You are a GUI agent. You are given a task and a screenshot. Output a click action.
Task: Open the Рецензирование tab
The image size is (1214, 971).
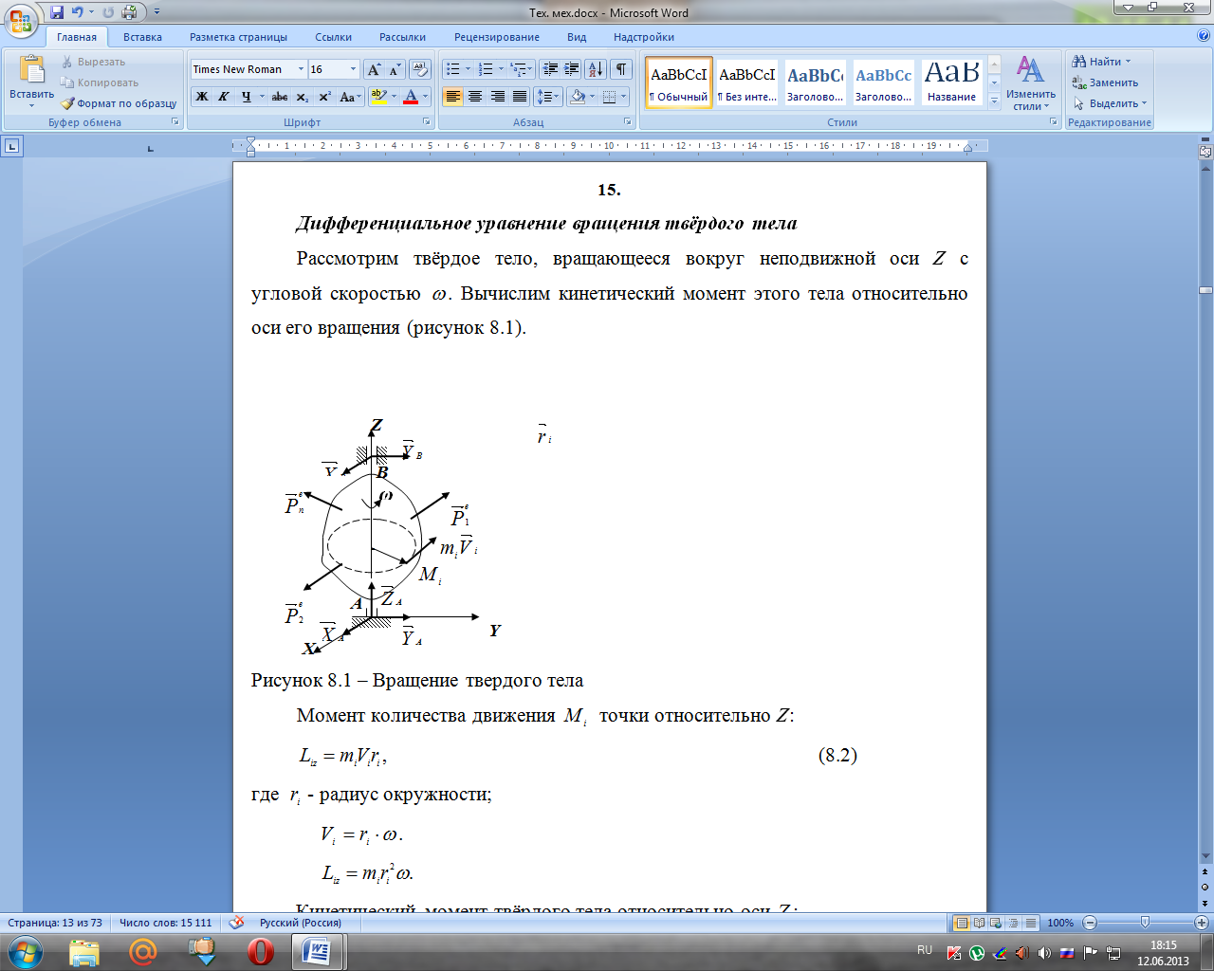click(497, 37)
